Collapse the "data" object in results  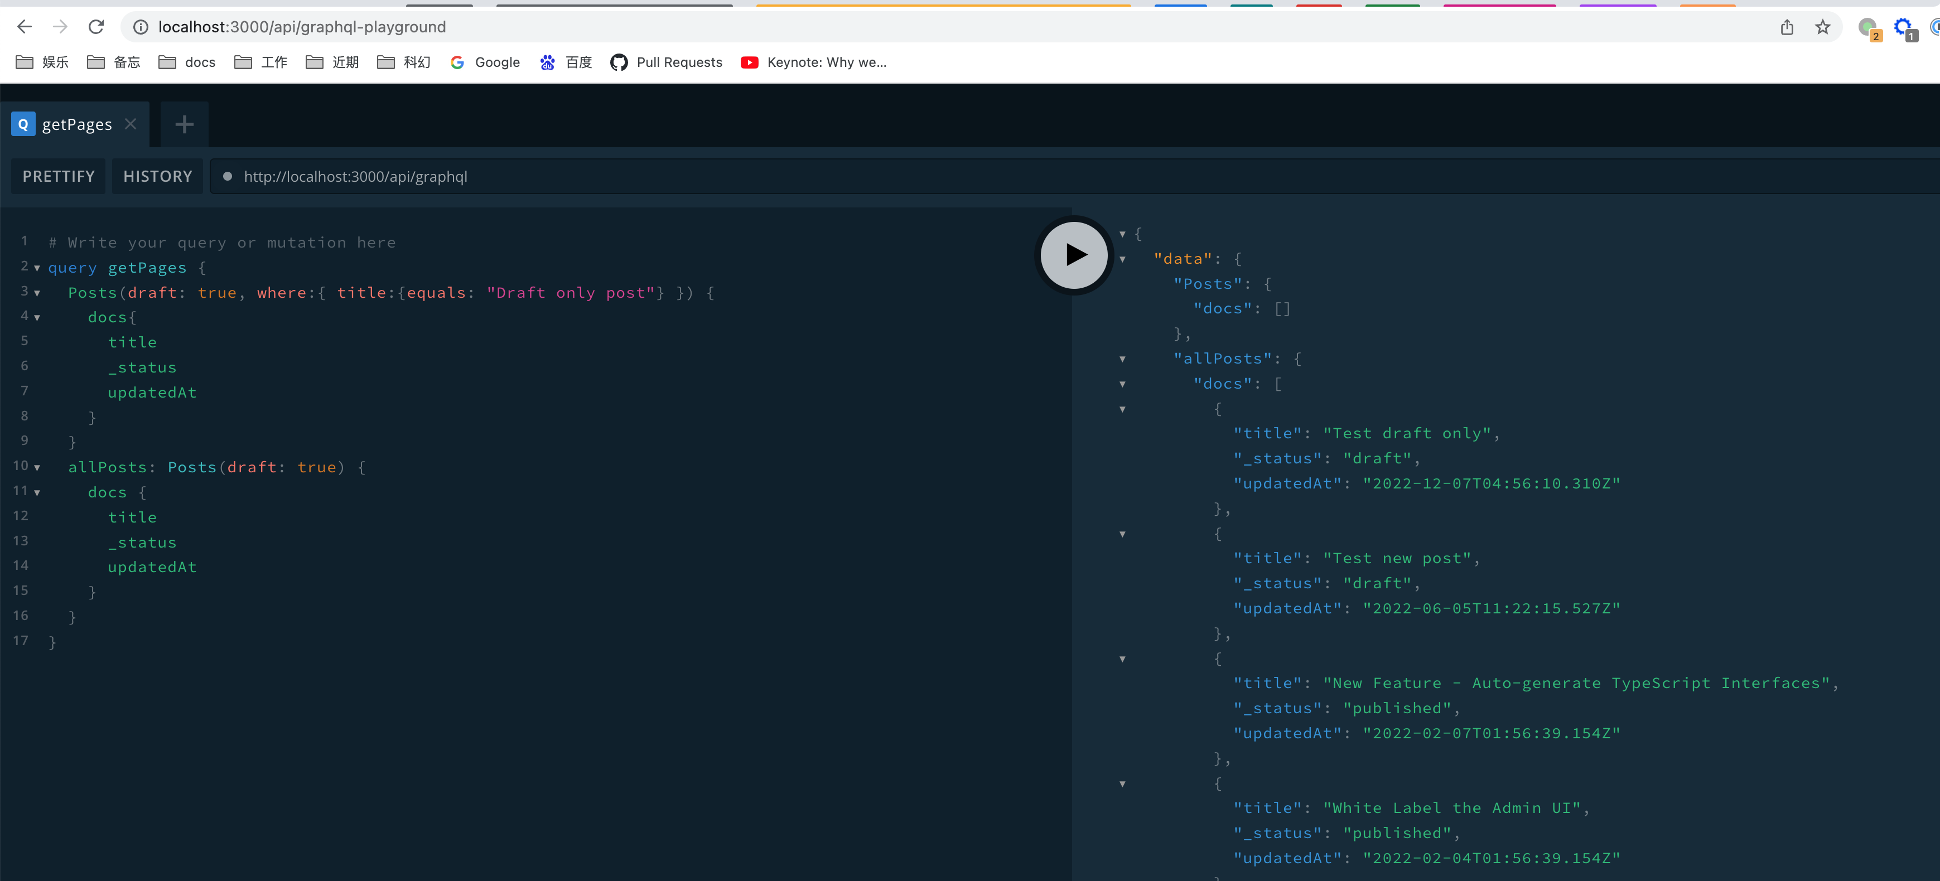click(1122, 259)
